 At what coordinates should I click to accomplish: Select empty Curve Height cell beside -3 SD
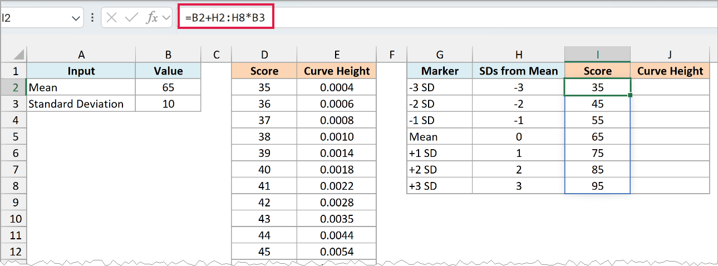tap(670, 87)
